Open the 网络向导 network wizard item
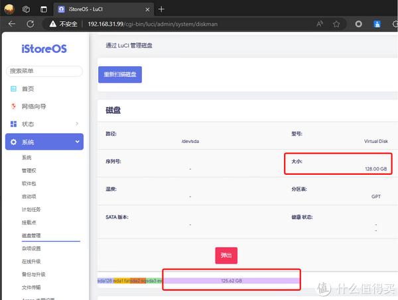 34,107
